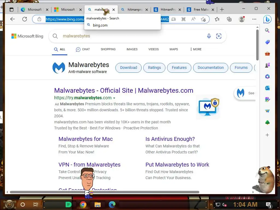Click the bing.com suggestion in tab popup
This screenshot has width=280, height=210.
coord(100,25)
